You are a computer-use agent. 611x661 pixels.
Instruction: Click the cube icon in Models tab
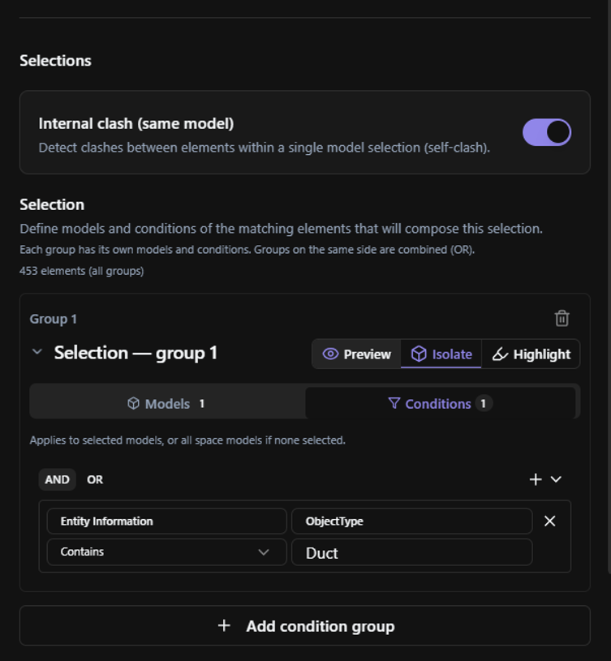tap(133, 403)
